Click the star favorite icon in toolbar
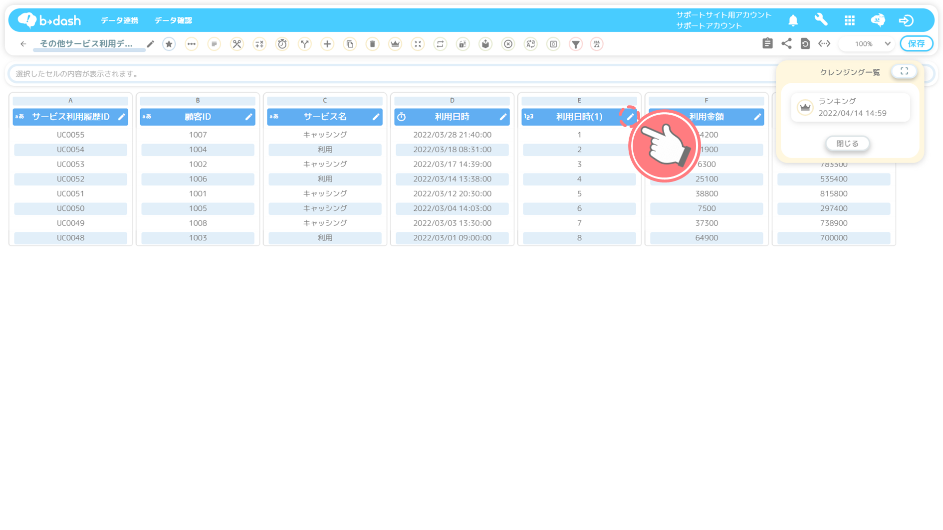Screen dimensions: 943x530 (x=169, y=44)
